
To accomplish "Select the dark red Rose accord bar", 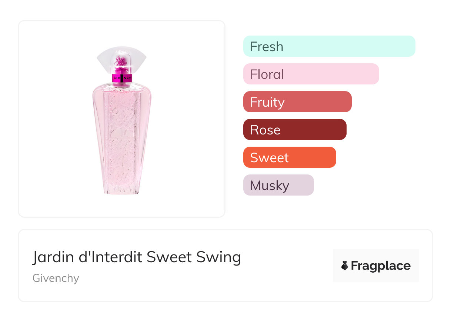I will (295, 130).
